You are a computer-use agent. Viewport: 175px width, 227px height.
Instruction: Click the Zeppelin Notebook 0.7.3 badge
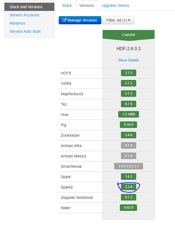128,197
